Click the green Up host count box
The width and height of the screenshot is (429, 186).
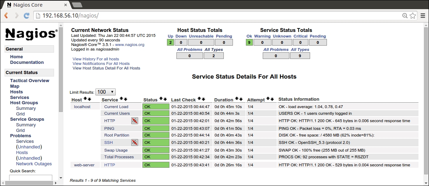[x=170, y=42]
